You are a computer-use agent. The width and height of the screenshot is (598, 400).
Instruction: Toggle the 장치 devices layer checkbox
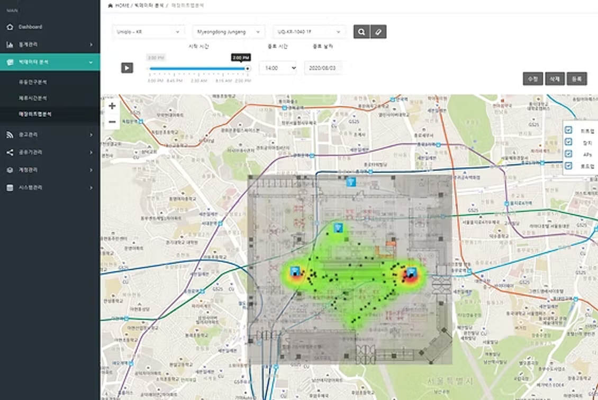coord(568,142)
